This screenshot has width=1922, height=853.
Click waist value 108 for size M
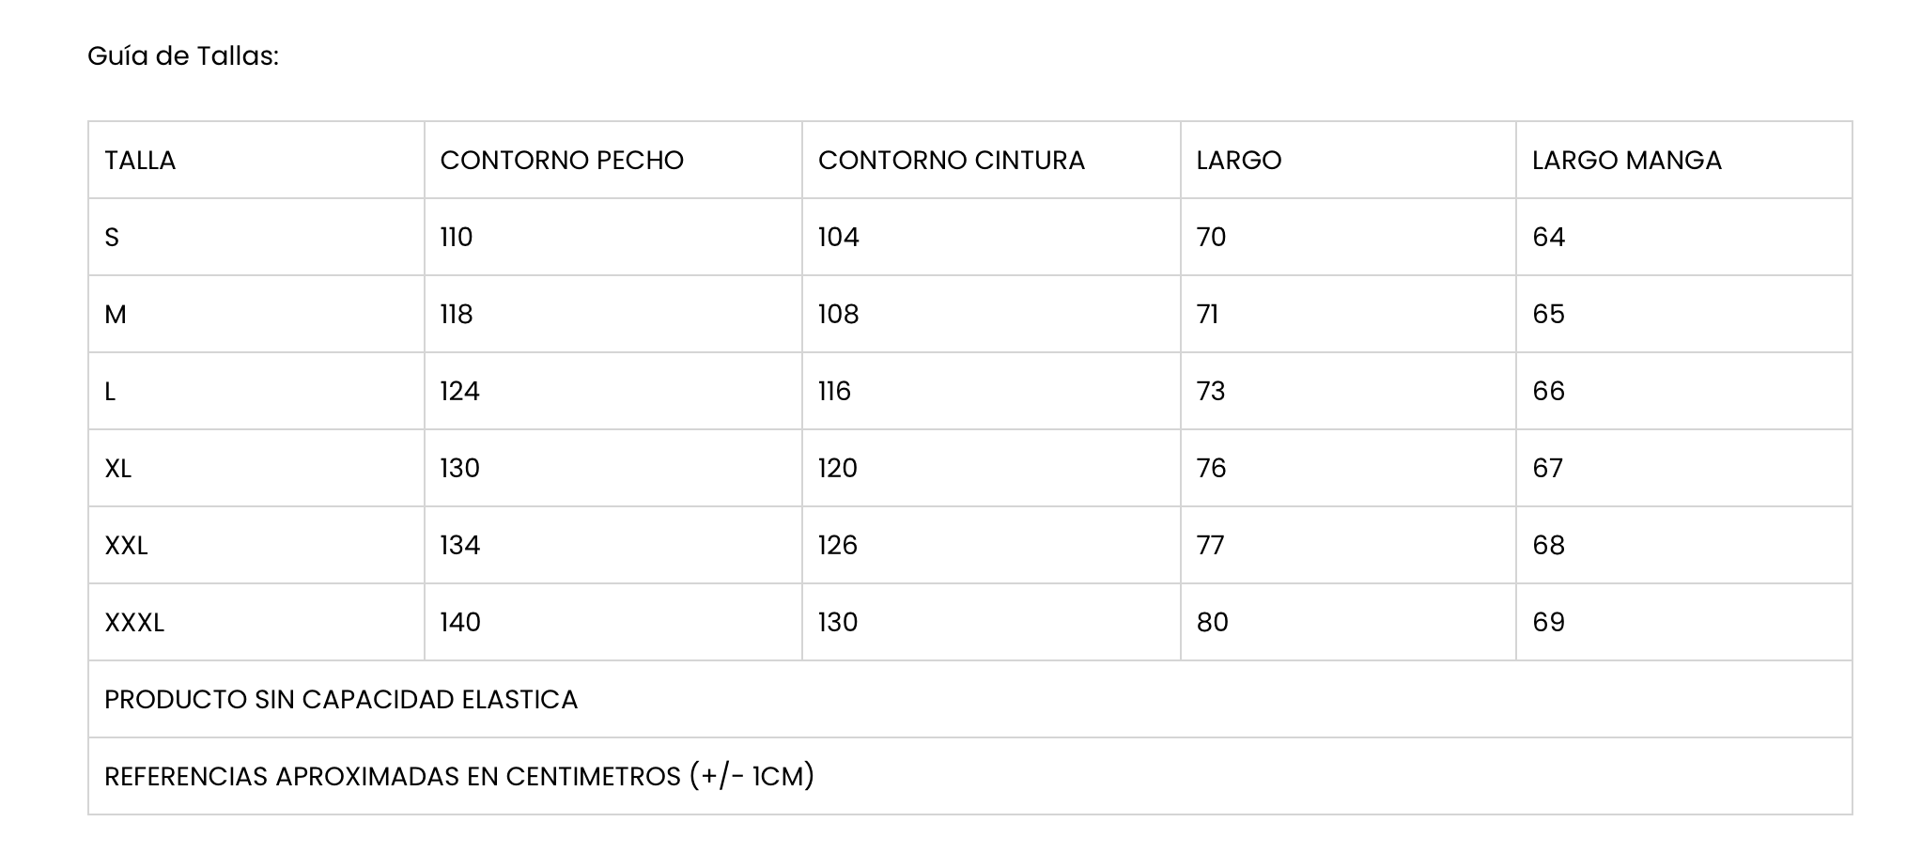coord(838,315)
